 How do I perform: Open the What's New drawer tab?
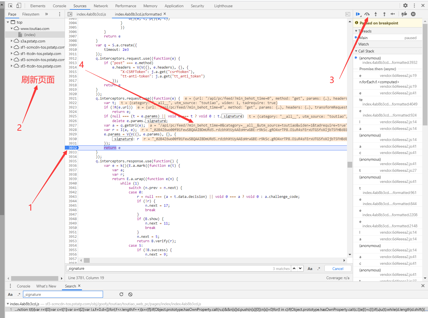46,286
